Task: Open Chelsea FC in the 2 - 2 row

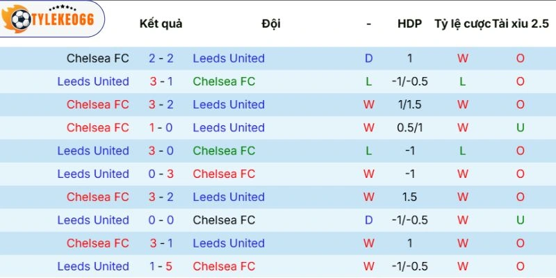Action: (98, 58)
